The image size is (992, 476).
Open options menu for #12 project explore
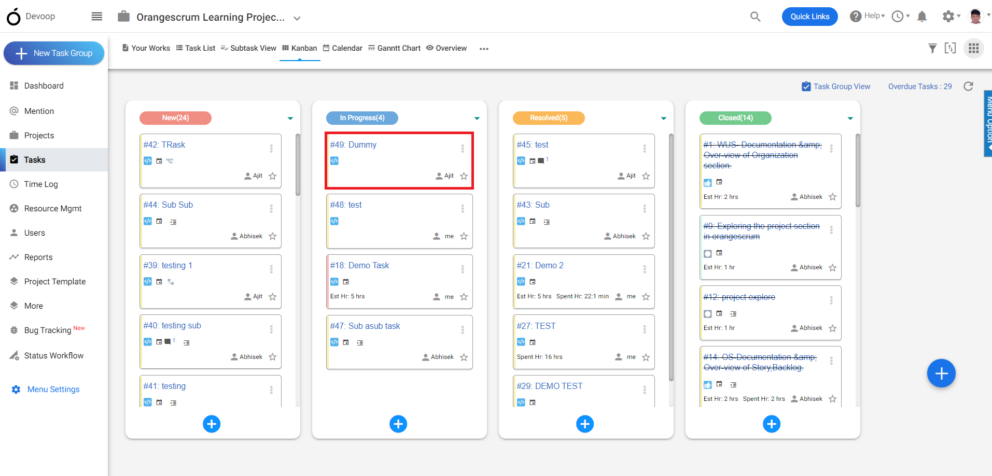[831, 300]
